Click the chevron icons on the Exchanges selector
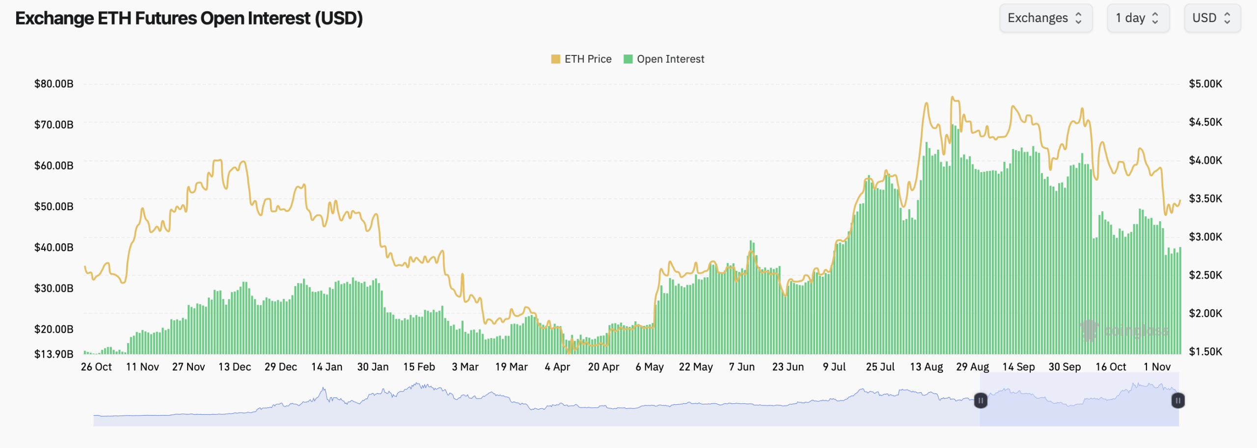This screenshot has height=448, width=1257. (x=1079, y=18)
